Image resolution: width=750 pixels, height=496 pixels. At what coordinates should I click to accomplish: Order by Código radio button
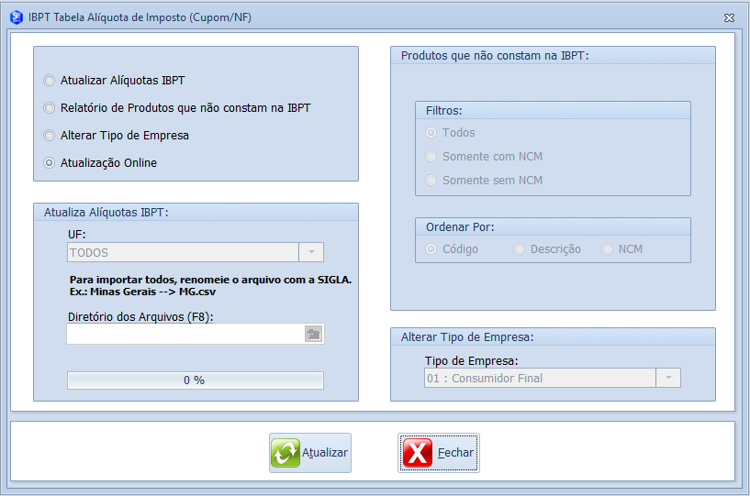point(431,249)
